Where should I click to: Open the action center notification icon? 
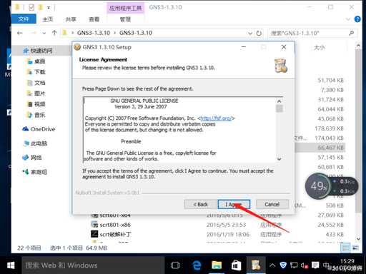tap(315, 265)
